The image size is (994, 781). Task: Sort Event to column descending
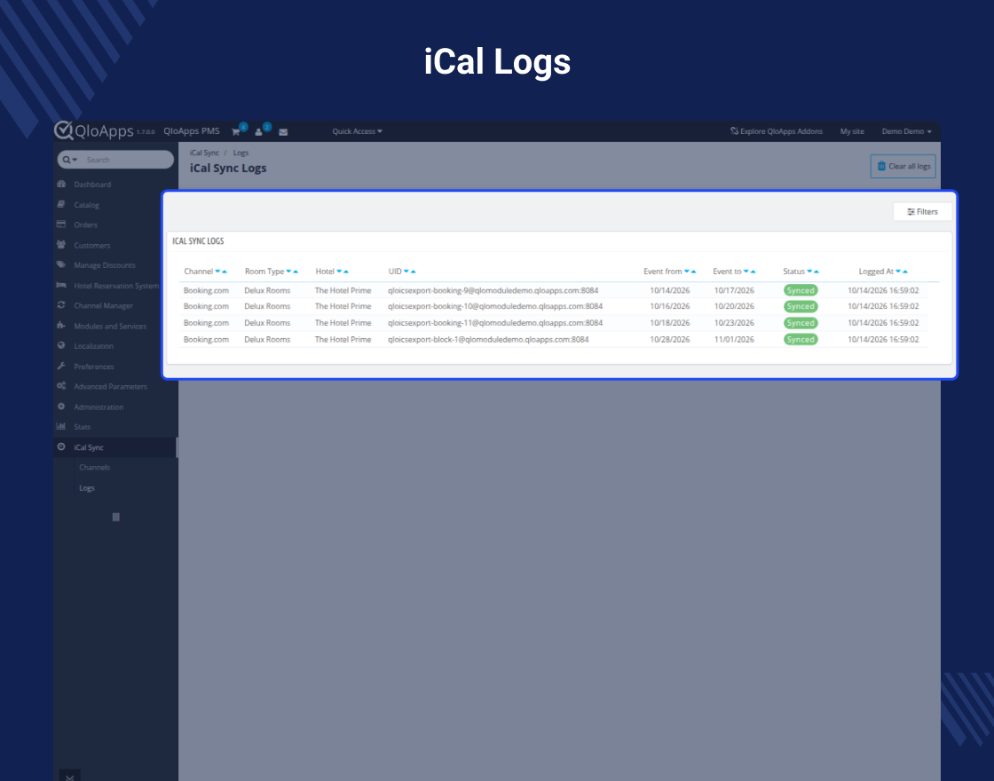(746, 272)
